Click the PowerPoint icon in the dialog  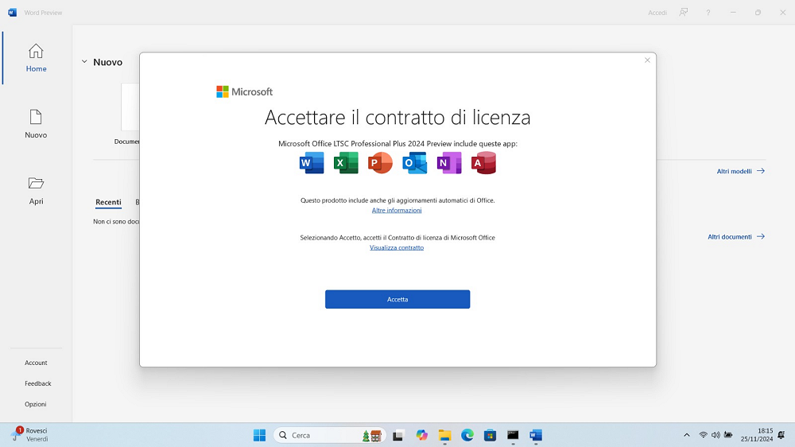380,163
